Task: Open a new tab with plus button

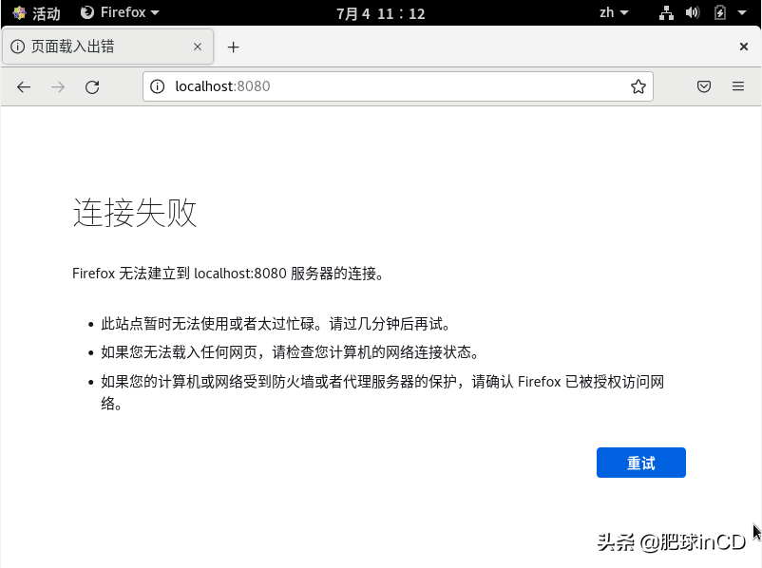Action: (234, 47)
